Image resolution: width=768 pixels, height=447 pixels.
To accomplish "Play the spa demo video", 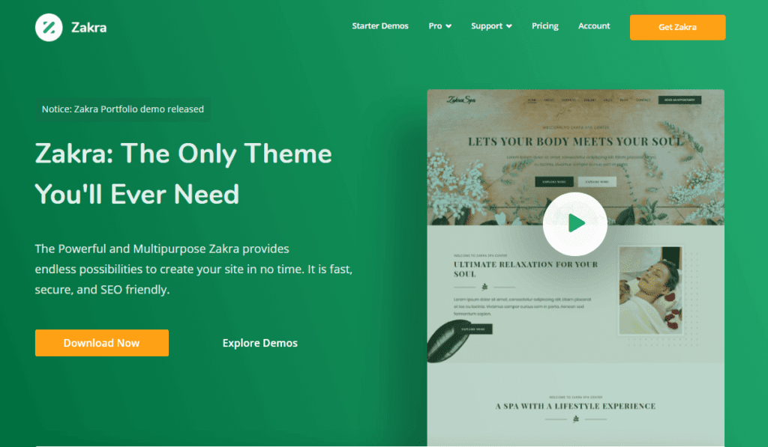I will click(574, 224).
